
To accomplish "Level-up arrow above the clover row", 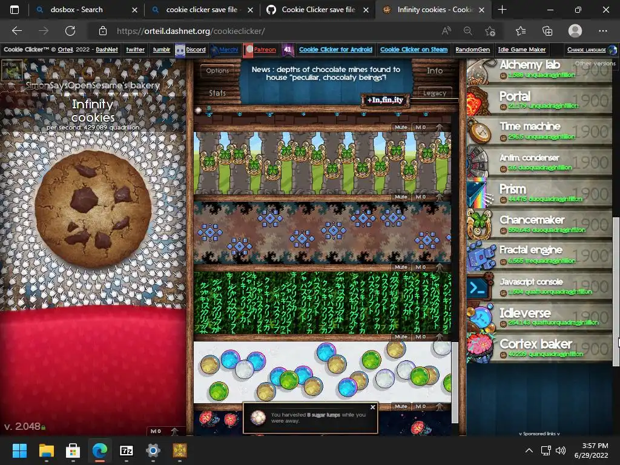I will (440, 127).
